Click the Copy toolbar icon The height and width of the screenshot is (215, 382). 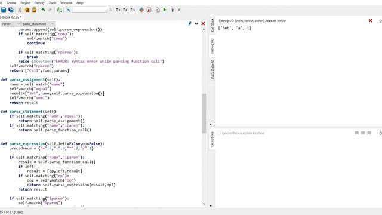pos(27,10)
